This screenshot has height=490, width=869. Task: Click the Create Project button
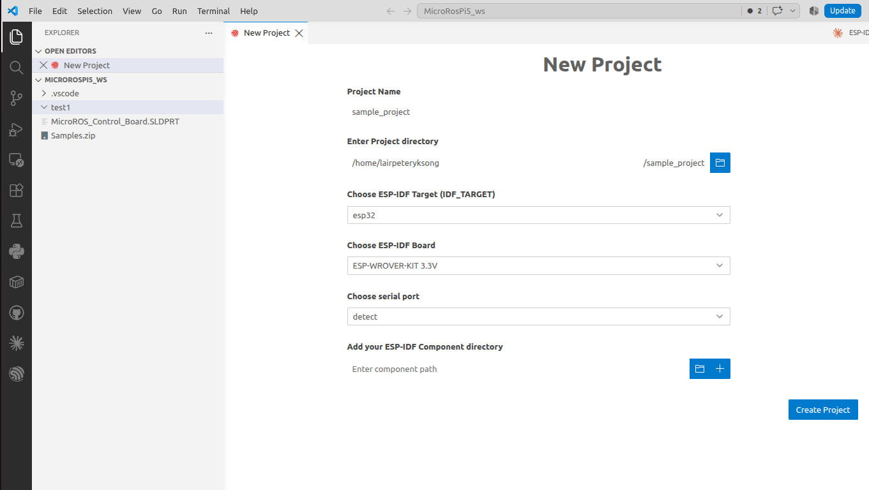click(823, 410)
